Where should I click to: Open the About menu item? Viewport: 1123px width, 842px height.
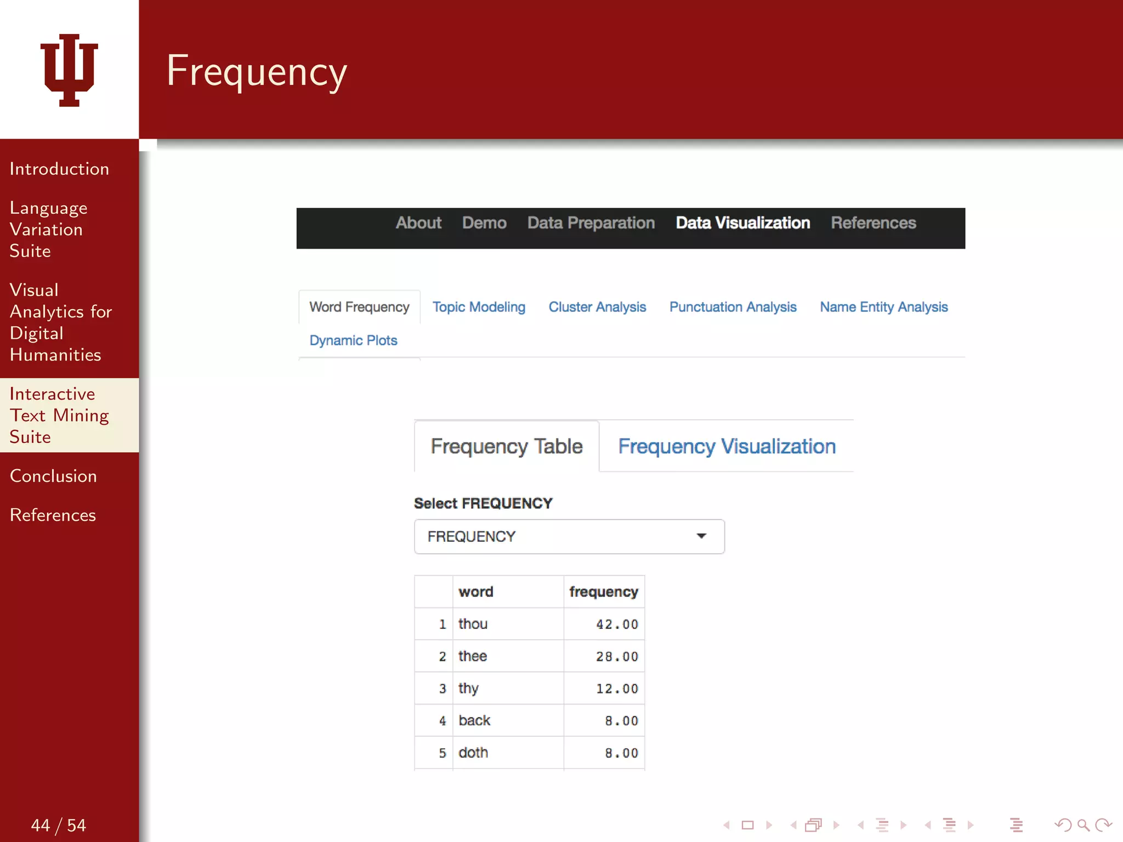coord(418,223)
